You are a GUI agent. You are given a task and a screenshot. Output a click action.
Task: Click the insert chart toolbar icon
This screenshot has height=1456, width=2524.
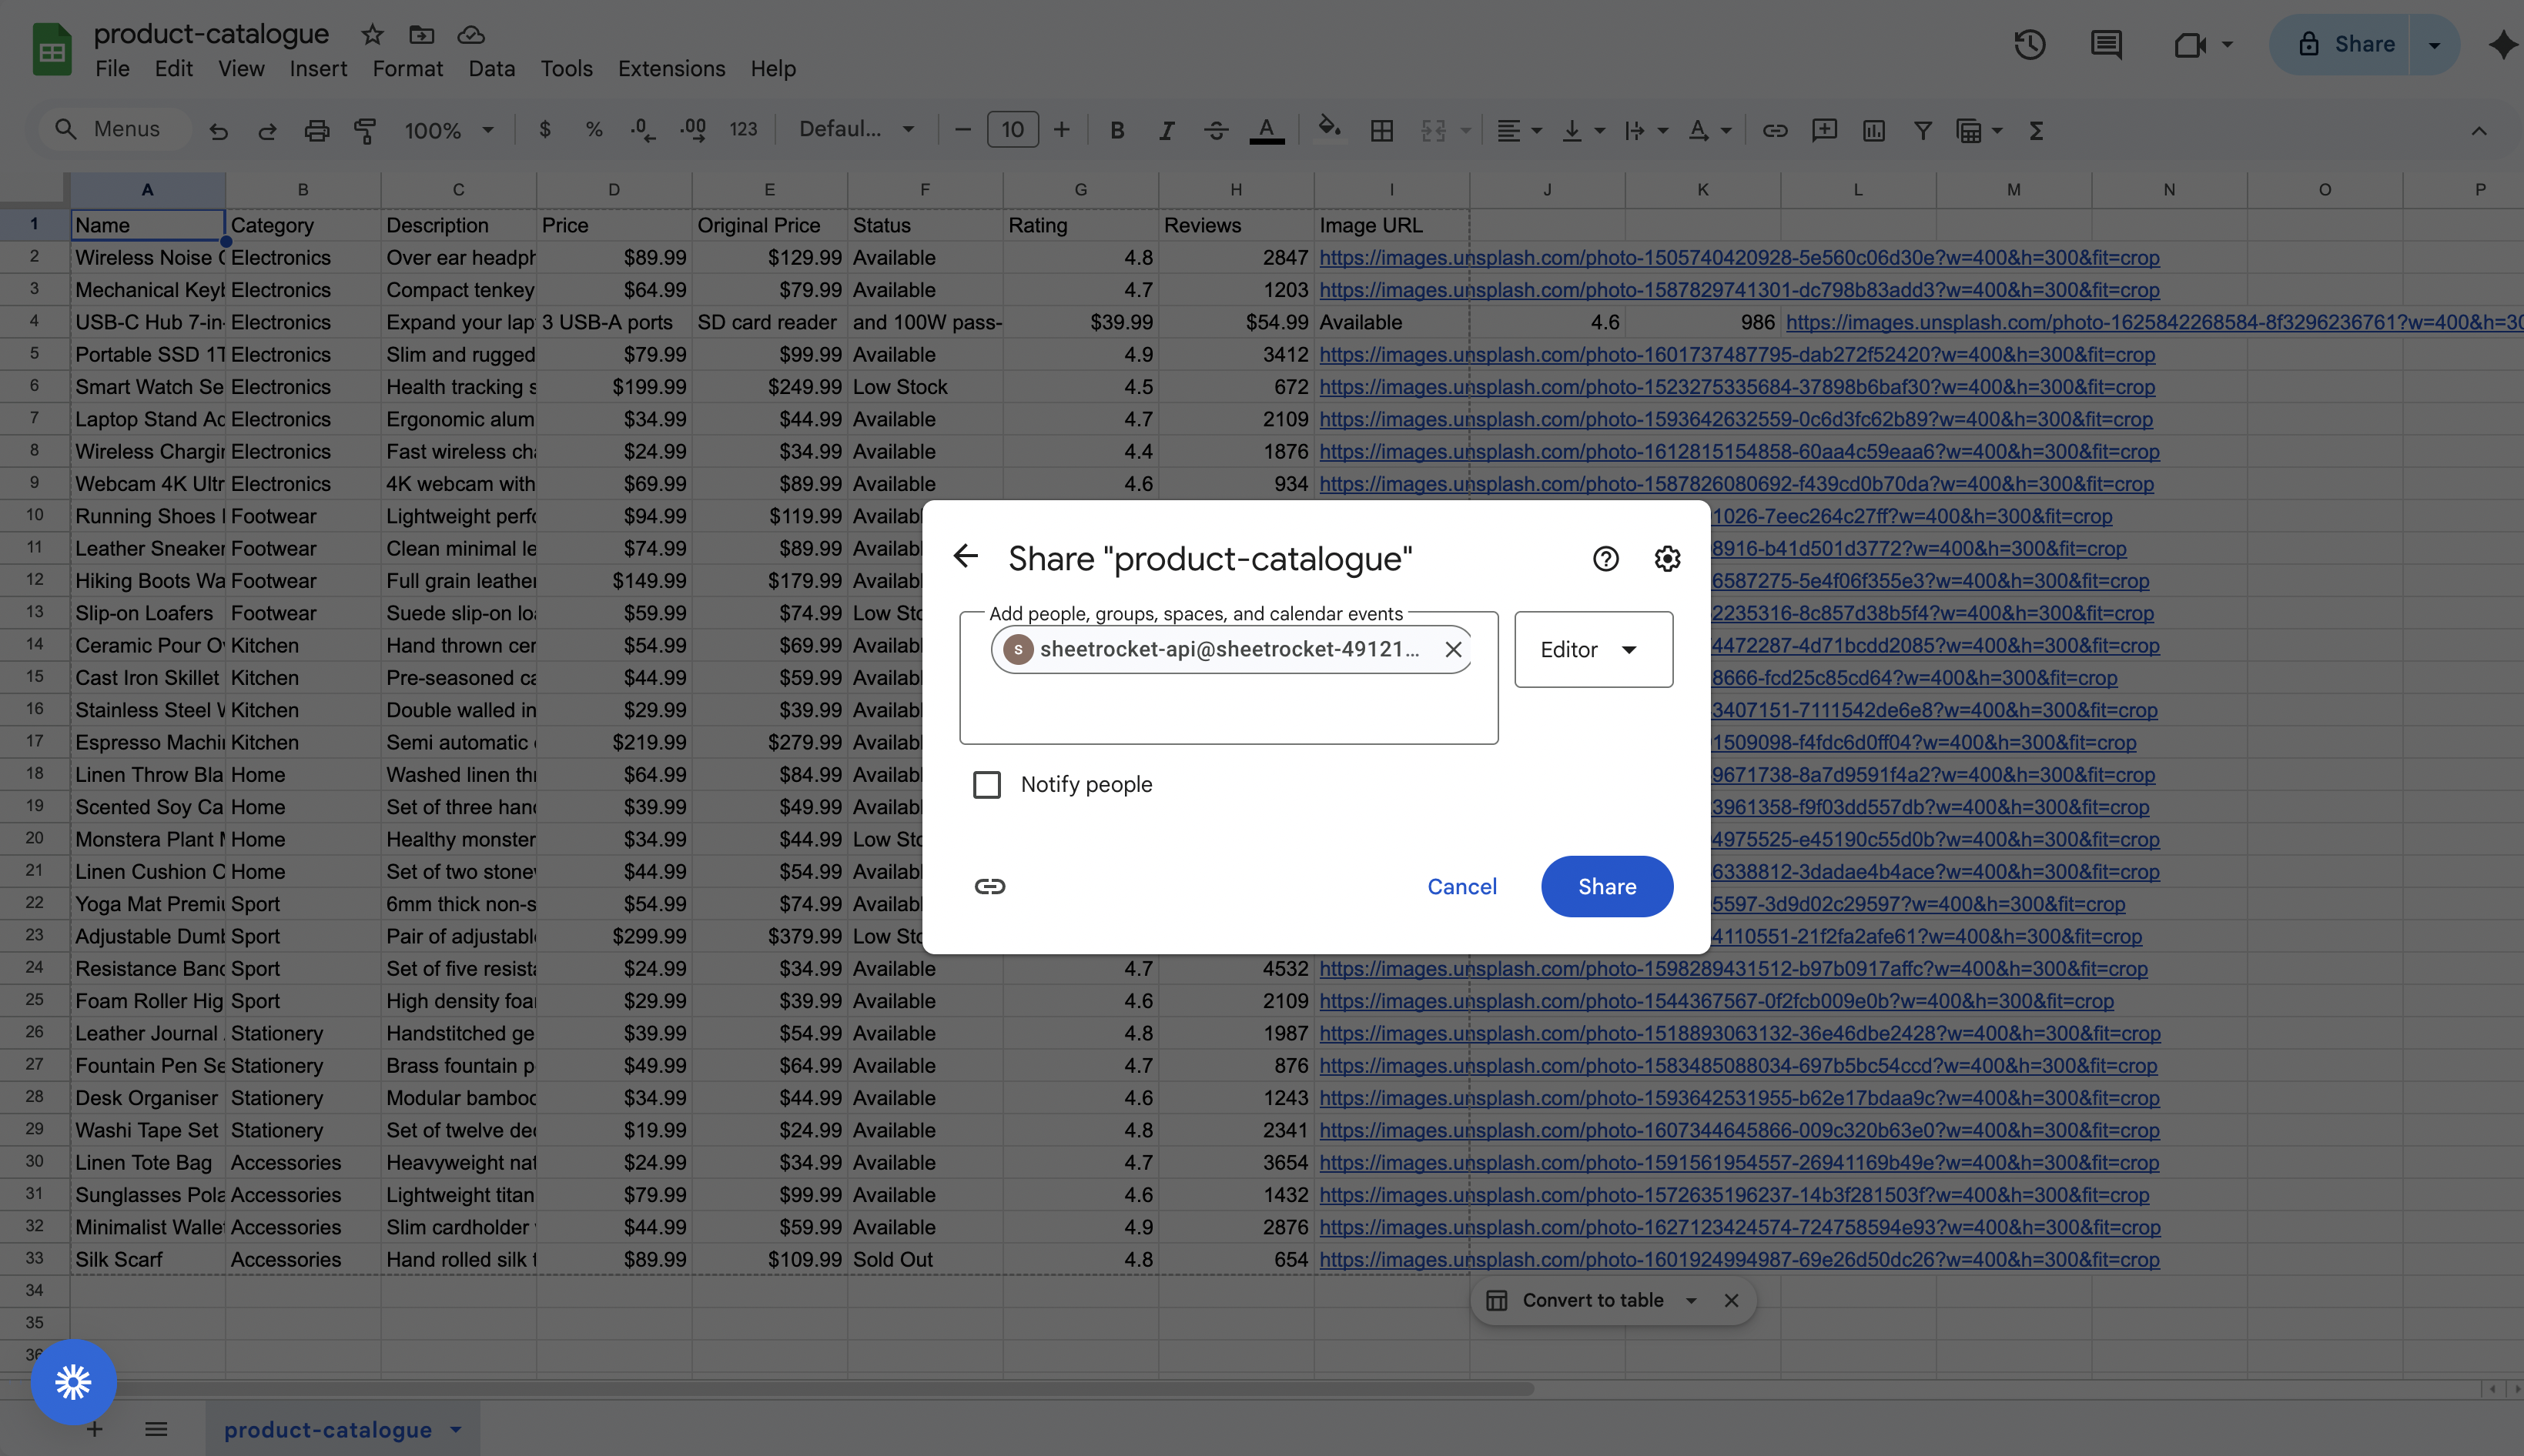click(x=1873, y=130)
